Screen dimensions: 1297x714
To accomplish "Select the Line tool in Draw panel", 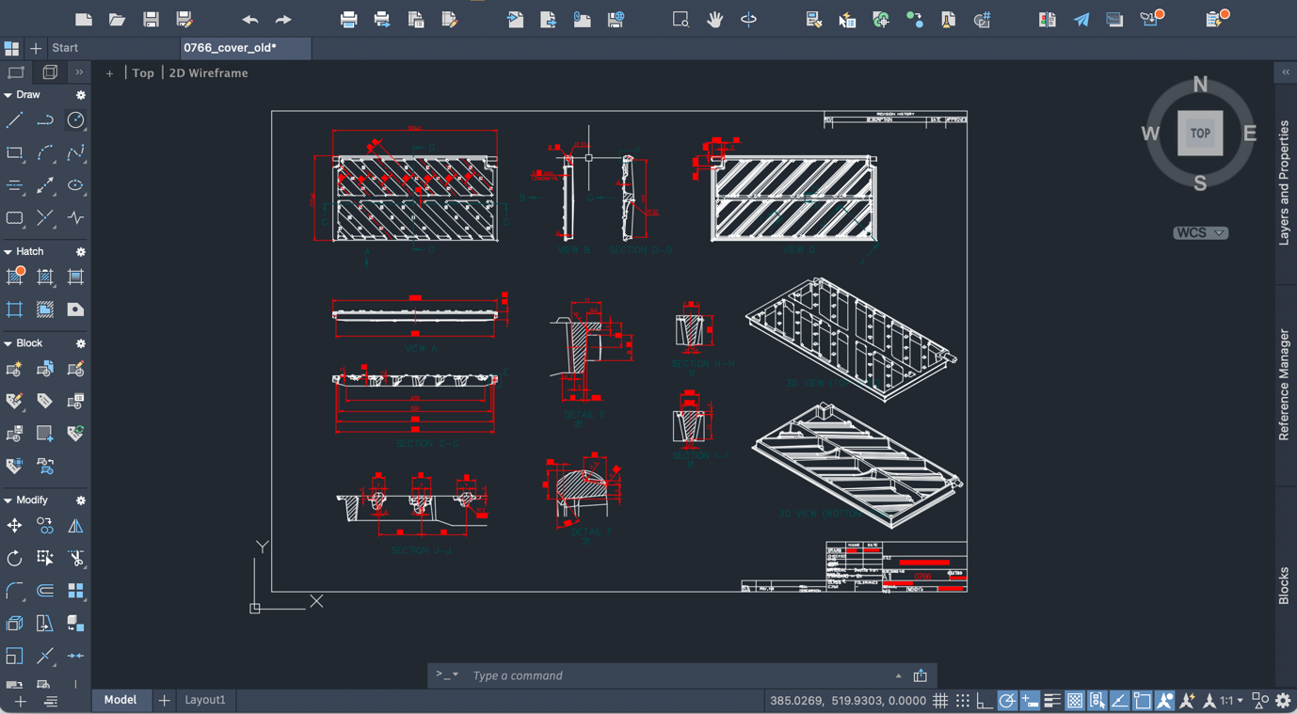I will coord(14,120).
